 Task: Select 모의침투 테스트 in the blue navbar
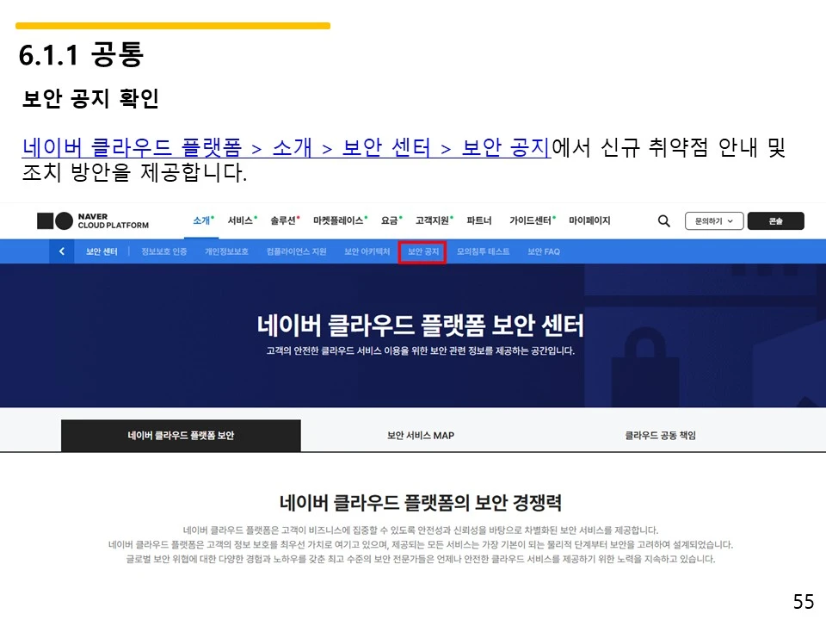click(484, 251)
